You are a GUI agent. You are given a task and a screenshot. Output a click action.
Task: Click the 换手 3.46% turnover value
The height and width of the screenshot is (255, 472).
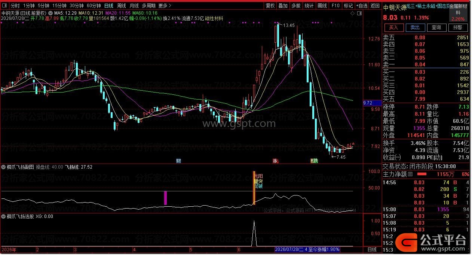tap(417, 143)
